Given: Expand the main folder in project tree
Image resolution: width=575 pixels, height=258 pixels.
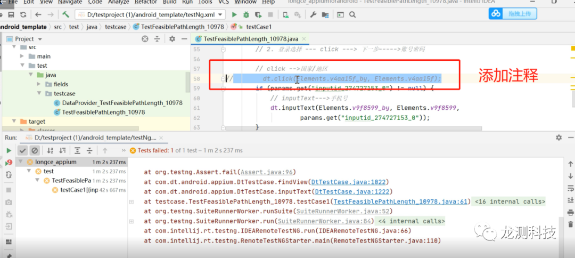Looking at the screenshot, I should (x=22, y=56).
